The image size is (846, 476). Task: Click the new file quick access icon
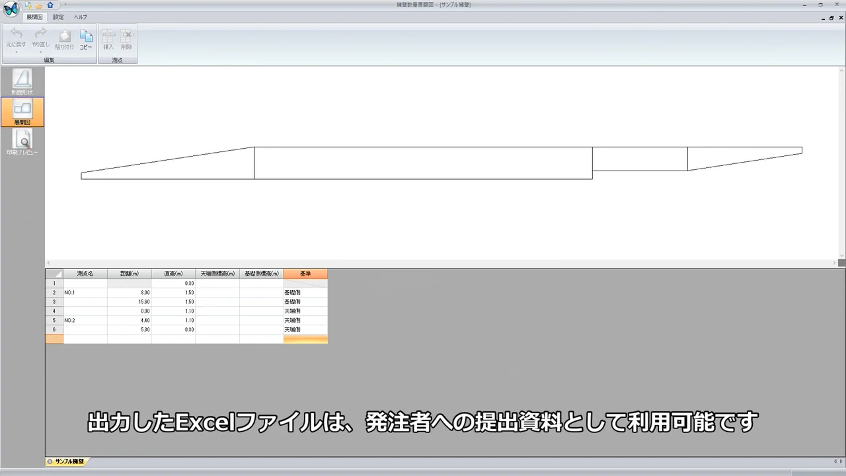28,5
